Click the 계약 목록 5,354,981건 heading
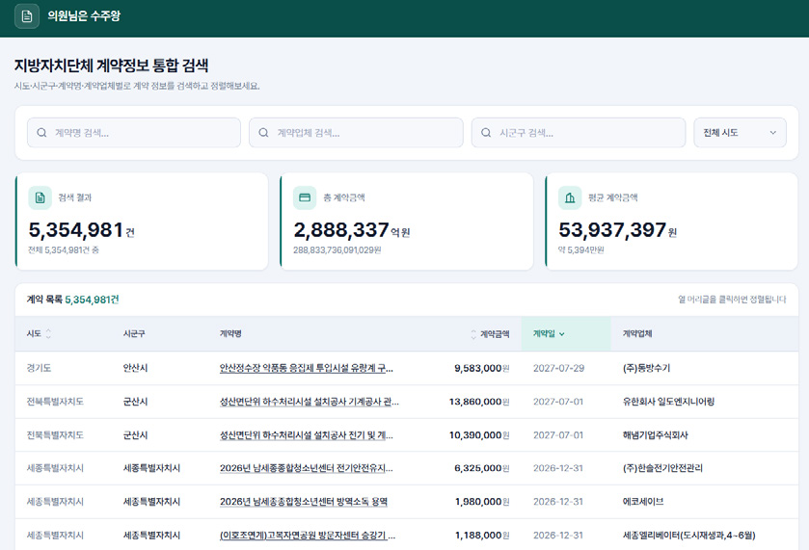 point(72,300)
